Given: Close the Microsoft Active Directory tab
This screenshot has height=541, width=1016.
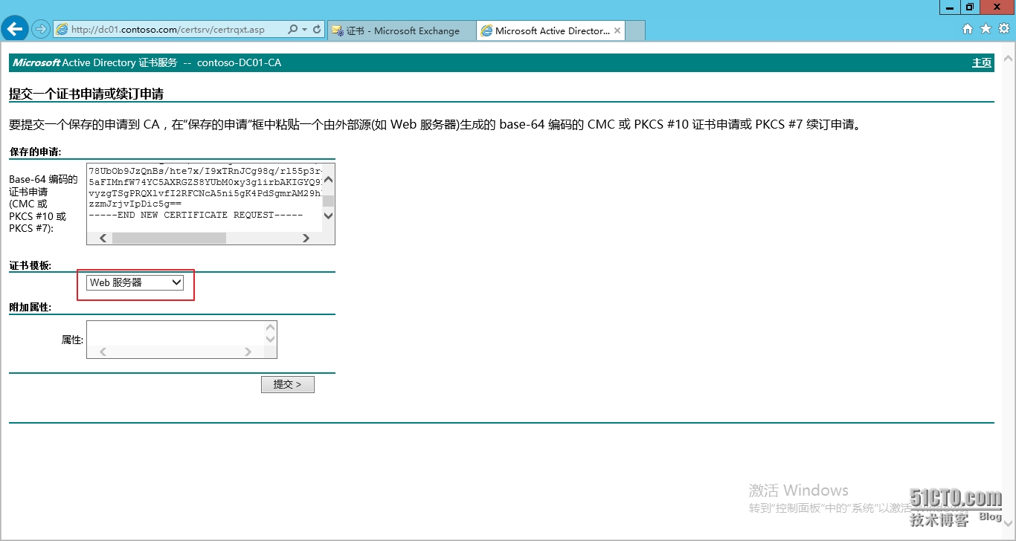Looking at the screenshot, I should pyautogui.click(x=617, y=30).
